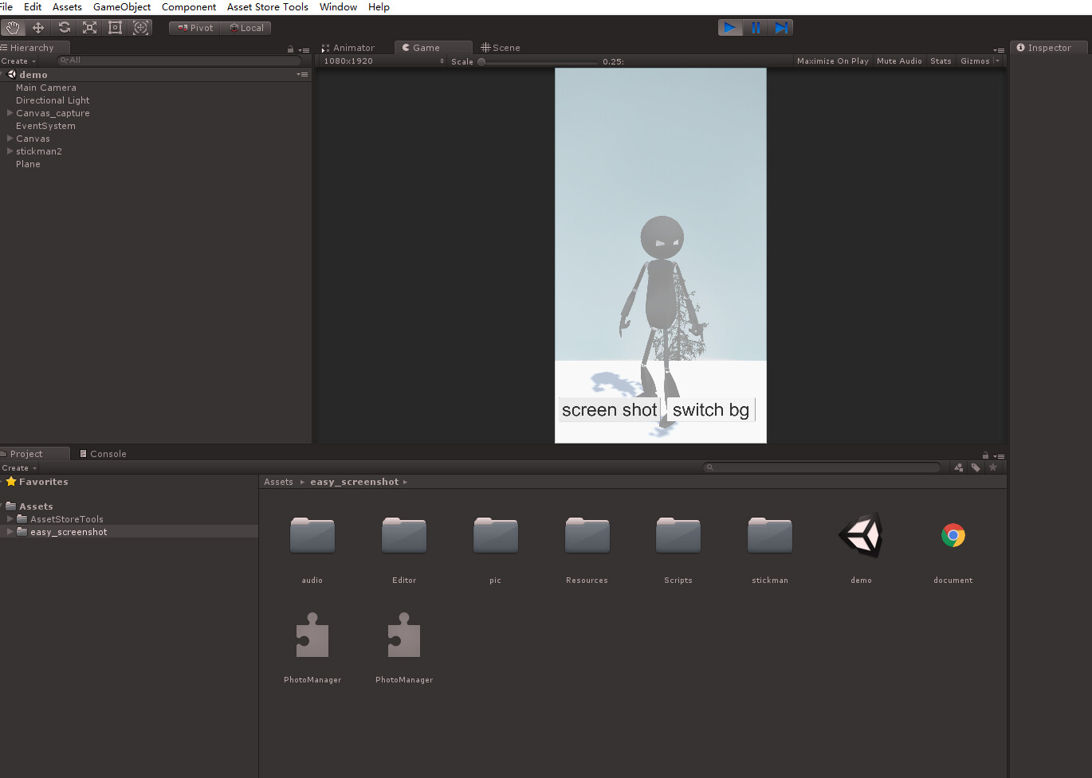Click the padlock icon on the Hierarchy panel
Image resolution: width=1092 pixels, height=778 pixels.
[290, 48]
